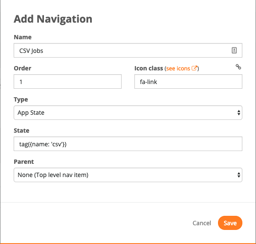
Task: Click the State label text
Action: click(22, 131)
